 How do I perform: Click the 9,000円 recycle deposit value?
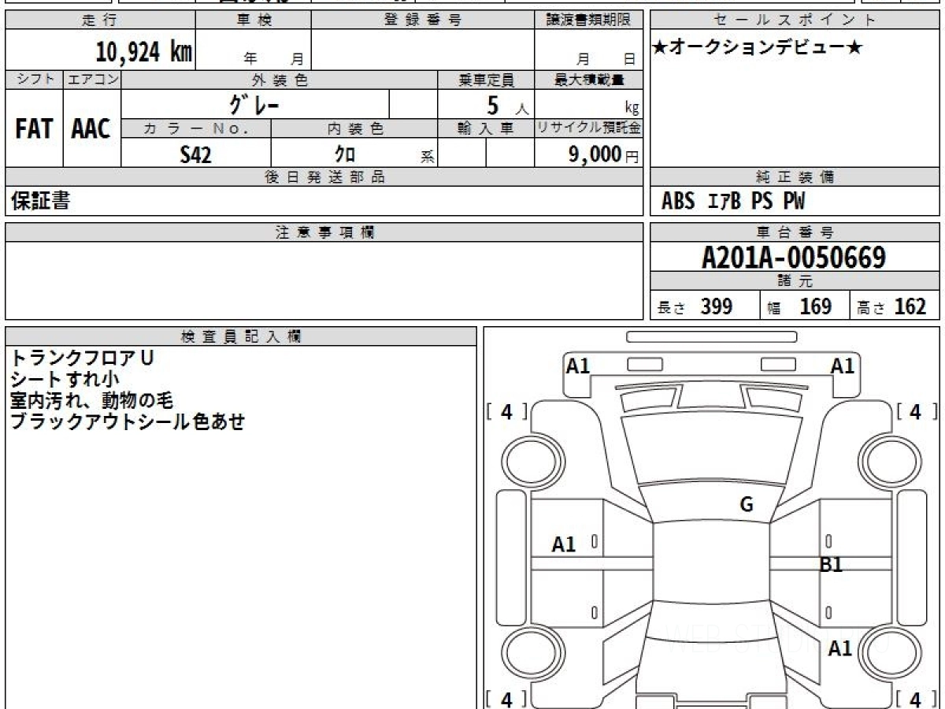point(604,154)
